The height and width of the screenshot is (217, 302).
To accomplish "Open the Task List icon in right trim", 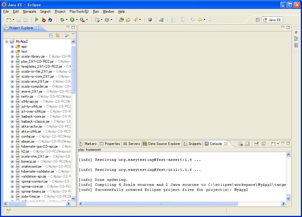I will point(296,45).
